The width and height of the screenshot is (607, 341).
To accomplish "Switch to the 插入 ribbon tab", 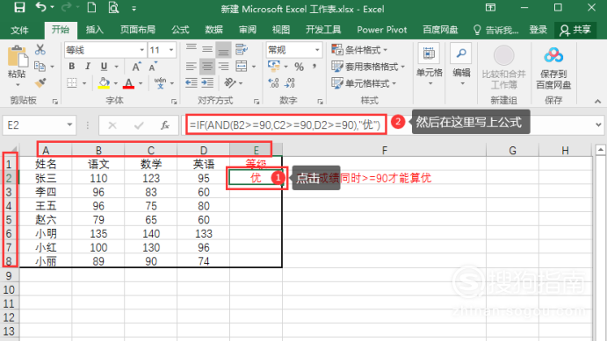I will pos(95,30).
